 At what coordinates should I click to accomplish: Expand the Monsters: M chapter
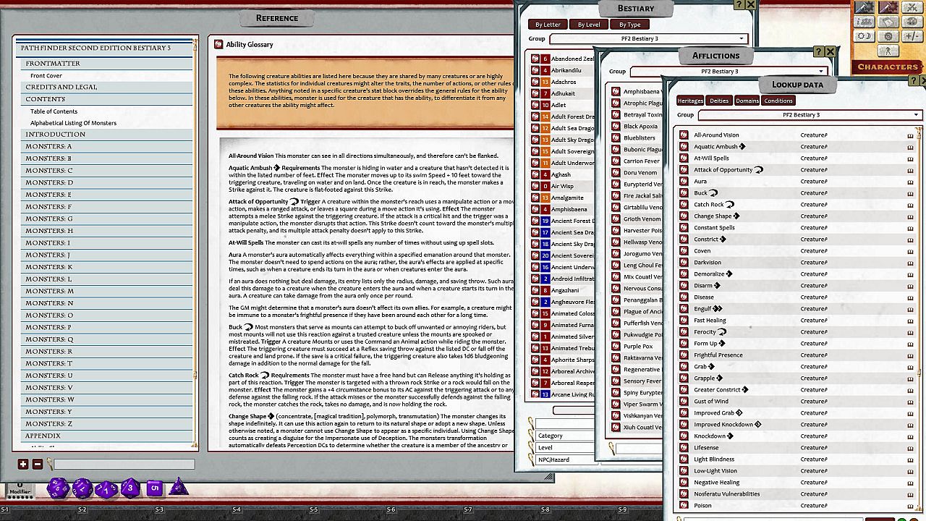(107, 291)
